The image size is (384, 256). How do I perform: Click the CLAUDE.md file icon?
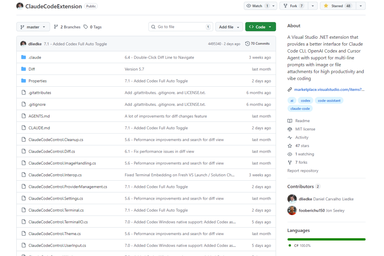[x=23, y=127]
